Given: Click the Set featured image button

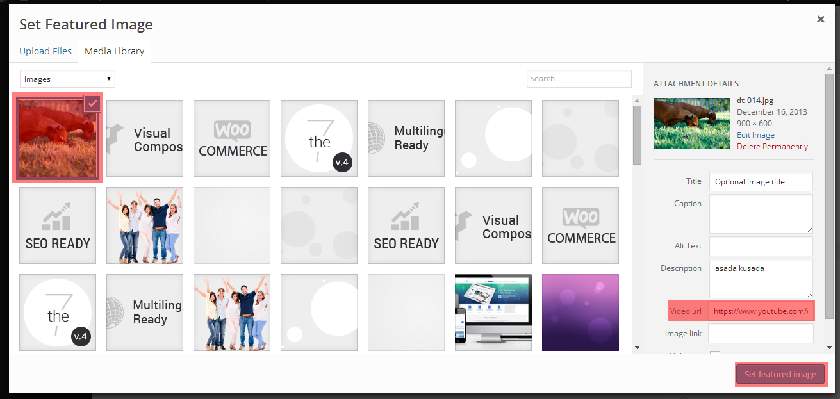Looking at the screenshot, I should (x=780, y=375).
